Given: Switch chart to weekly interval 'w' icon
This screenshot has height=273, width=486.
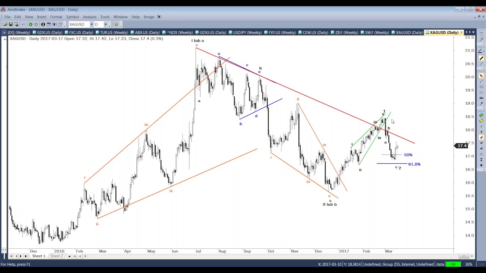Looking at the screenshot, I should [x=481, y=143].
